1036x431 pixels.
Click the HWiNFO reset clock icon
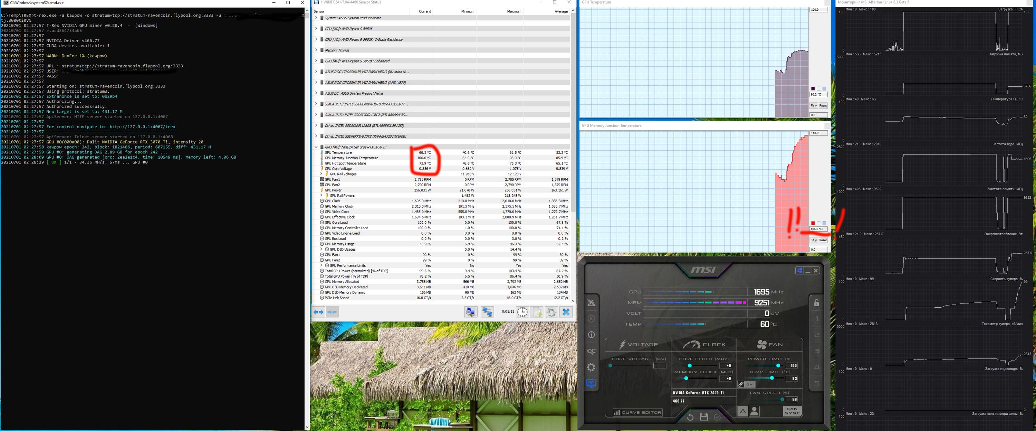(522, 312)
